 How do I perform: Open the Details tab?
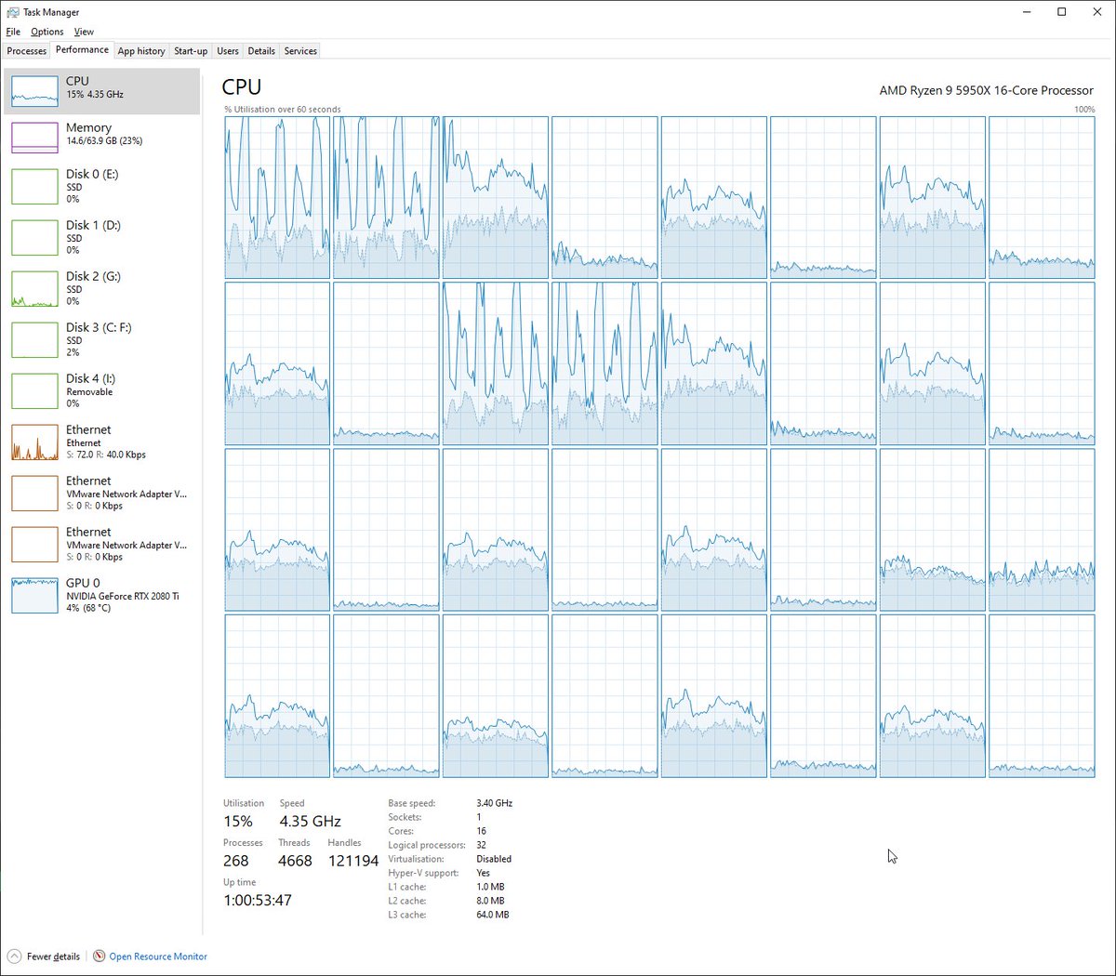point(261,51)
